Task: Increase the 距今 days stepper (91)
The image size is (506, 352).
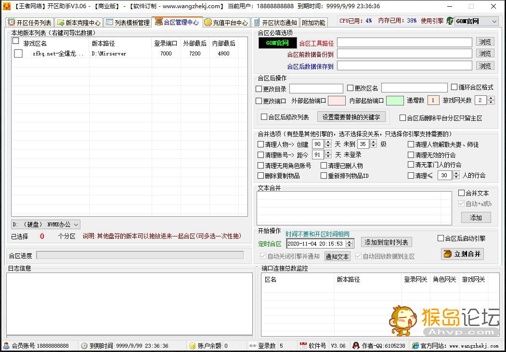Action: click(x=328, y=153)
